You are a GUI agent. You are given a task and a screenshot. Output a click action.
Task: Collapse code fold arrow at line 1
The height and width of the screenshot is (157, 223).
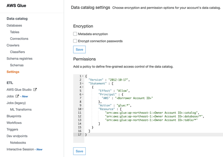83,76
